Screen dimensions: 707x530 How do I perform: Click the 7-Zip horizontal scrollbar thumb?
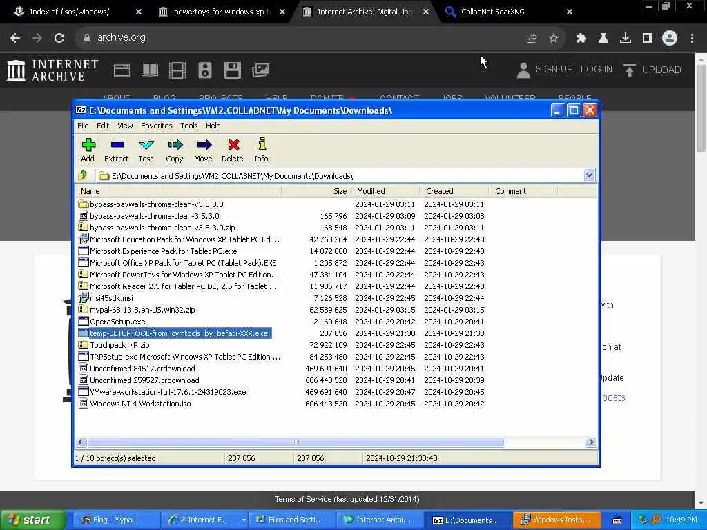[296, 442]
